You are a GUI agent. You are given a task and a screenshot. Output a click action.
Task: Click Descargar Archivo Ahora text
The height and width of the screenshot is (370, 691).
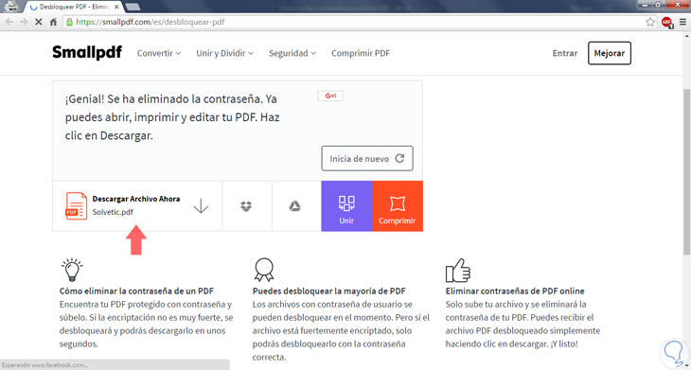(136, 199)
